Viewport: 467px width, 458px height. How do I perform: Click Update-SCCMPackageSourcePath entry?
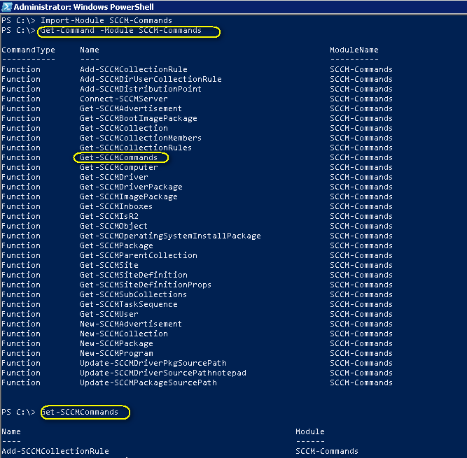pos(148,383)
